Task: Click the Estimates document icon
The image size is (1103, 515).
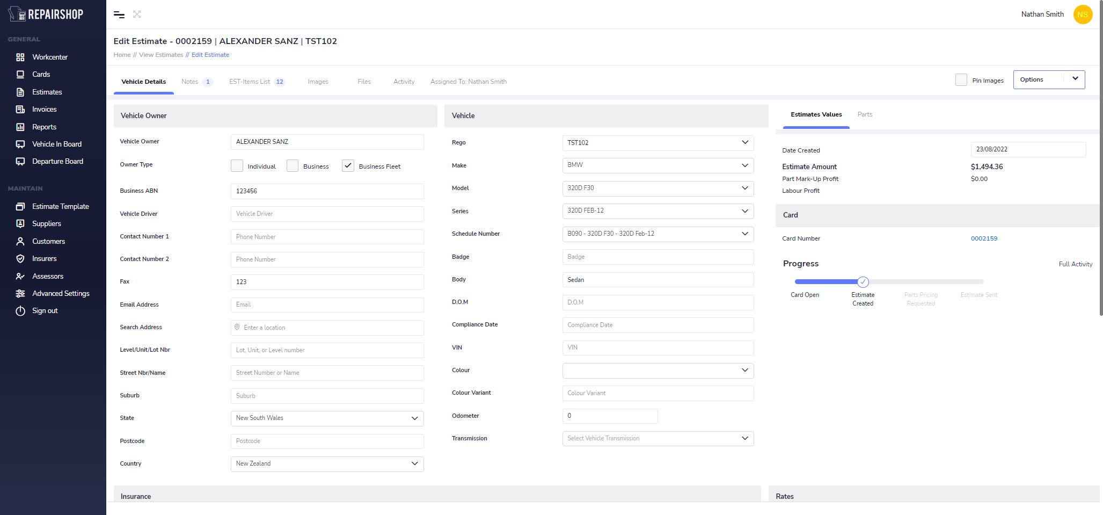Action: [x=20, y=92]
